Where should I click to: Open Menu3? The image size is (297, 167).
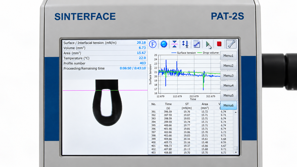coord(228,76)
